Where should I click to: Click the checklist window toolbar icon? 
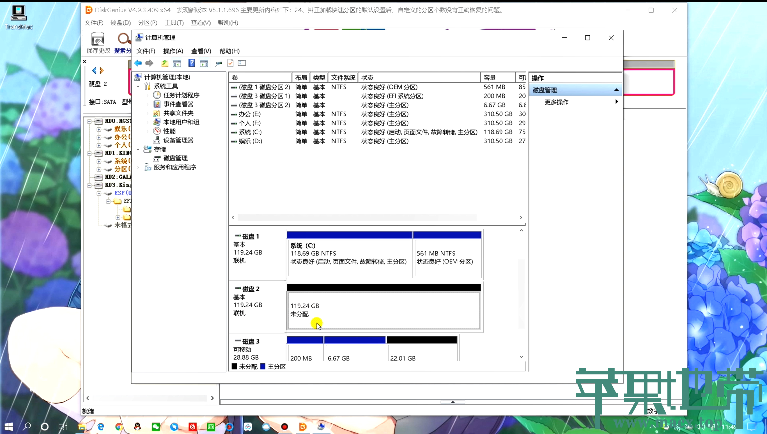coord(242,63)
